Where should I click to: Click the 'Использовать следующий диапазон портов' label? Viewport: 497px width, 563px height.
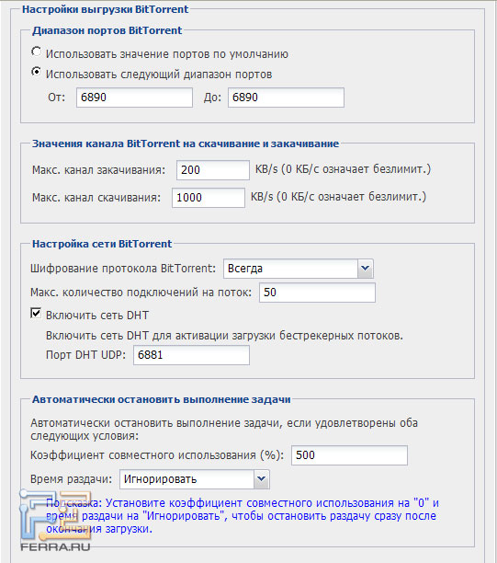pos(159,75)
